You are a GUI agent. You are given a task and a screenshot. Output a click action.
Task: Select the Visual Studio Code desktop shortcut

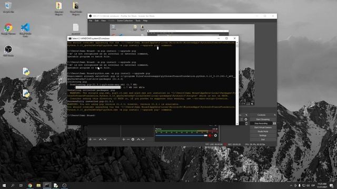(25, 30)
